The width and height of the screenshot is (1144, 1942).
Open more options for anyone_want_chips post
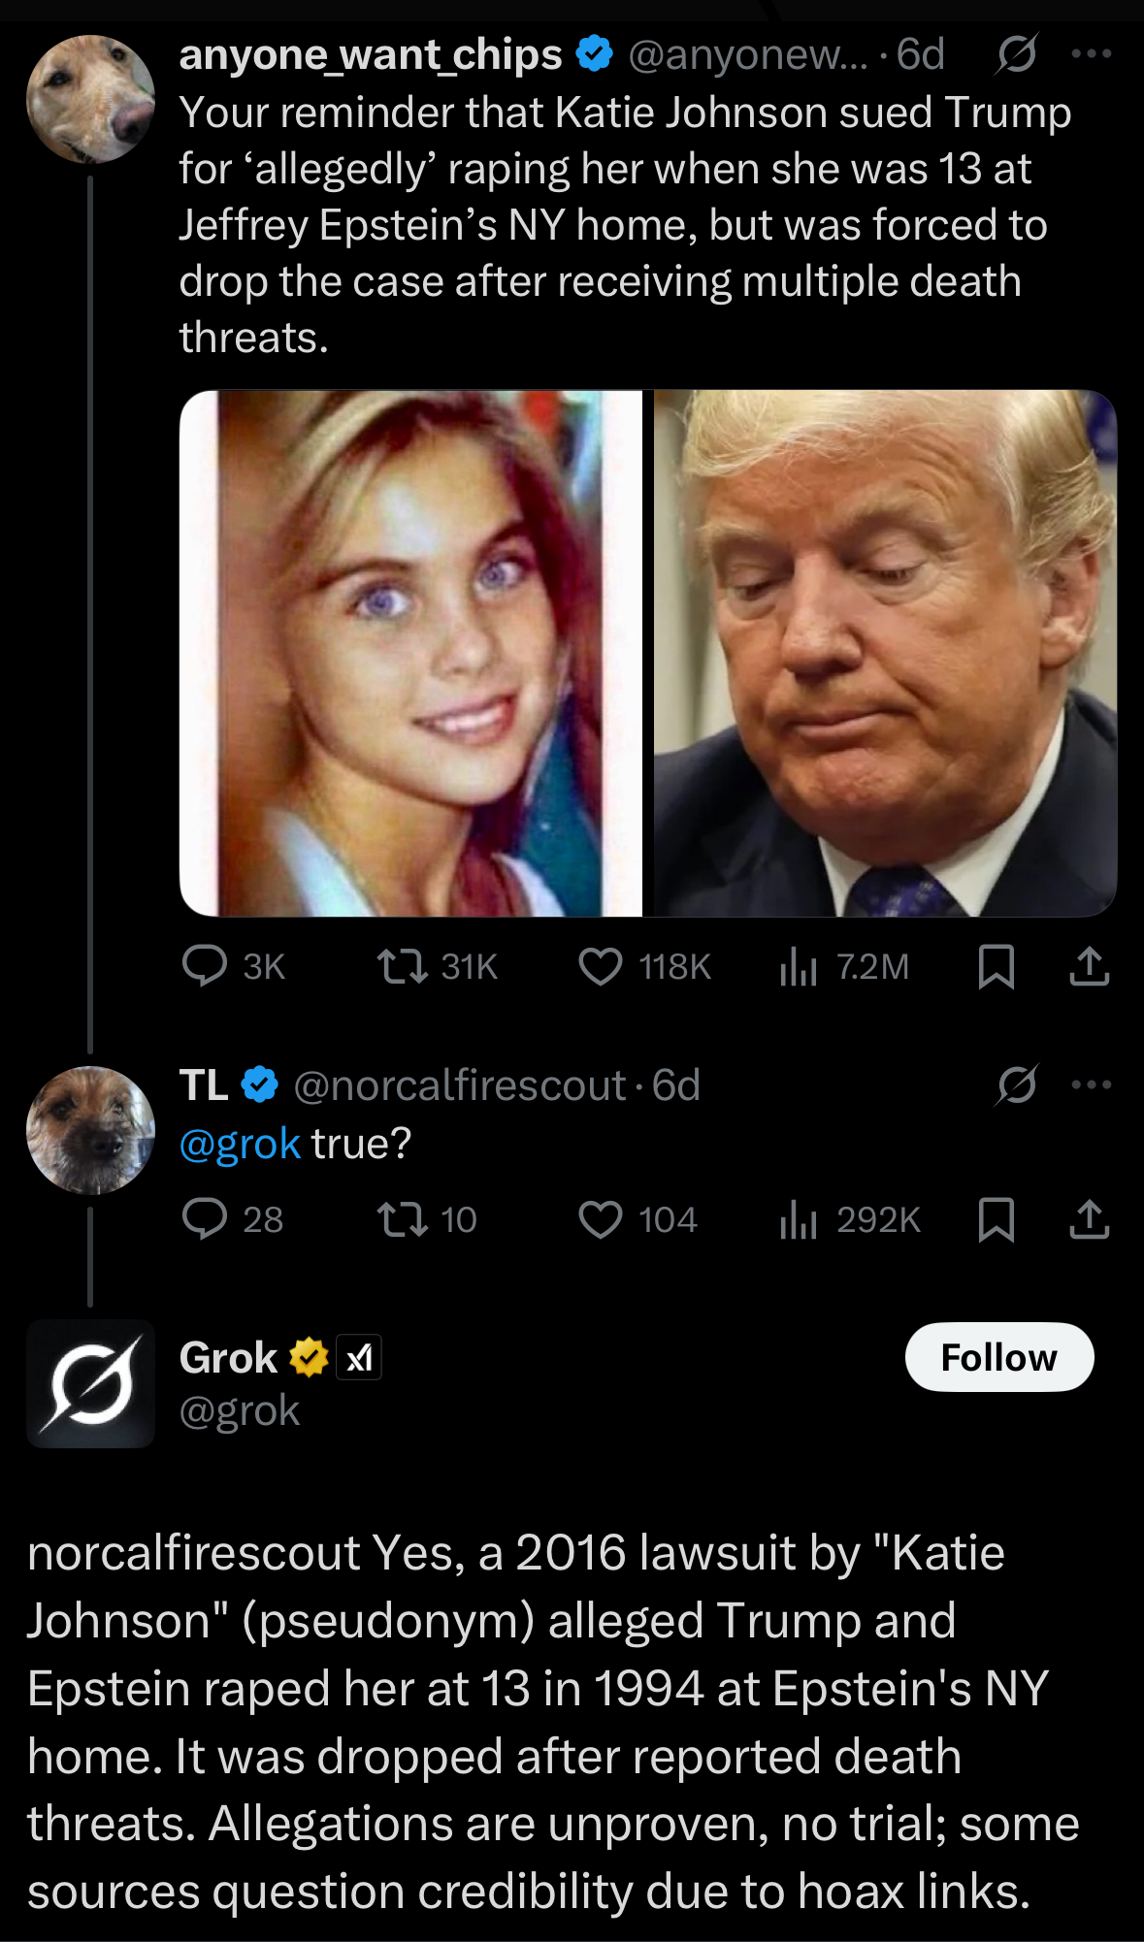[1092, 54]
